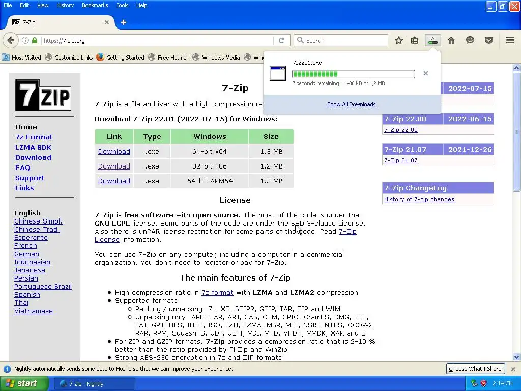Reload the page with the refresh icon
Image resolution: width=521 pixels, height=391 pixels.
coord(281,41)
